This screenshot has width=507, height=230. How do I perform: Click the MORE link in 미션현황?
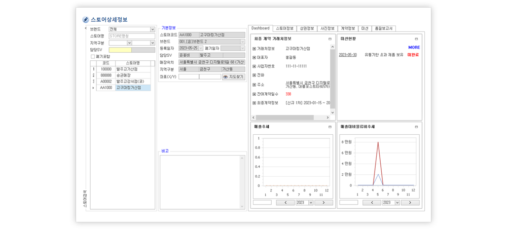pos(414,48)
